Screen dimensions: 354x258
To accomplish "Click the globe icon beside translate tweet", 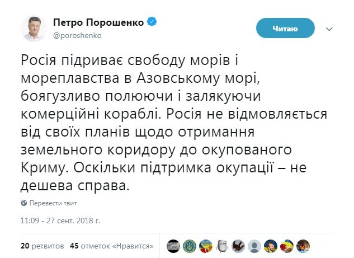I will tap(24, 203).
